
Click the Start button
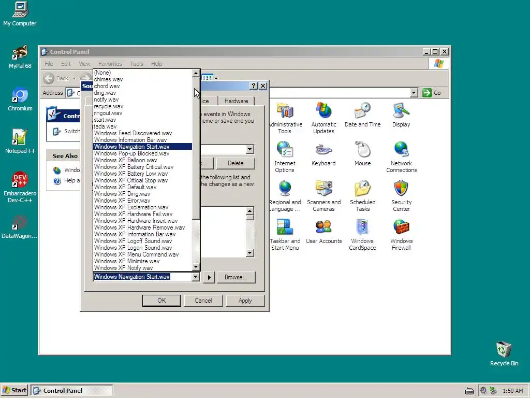coord(14,391)
